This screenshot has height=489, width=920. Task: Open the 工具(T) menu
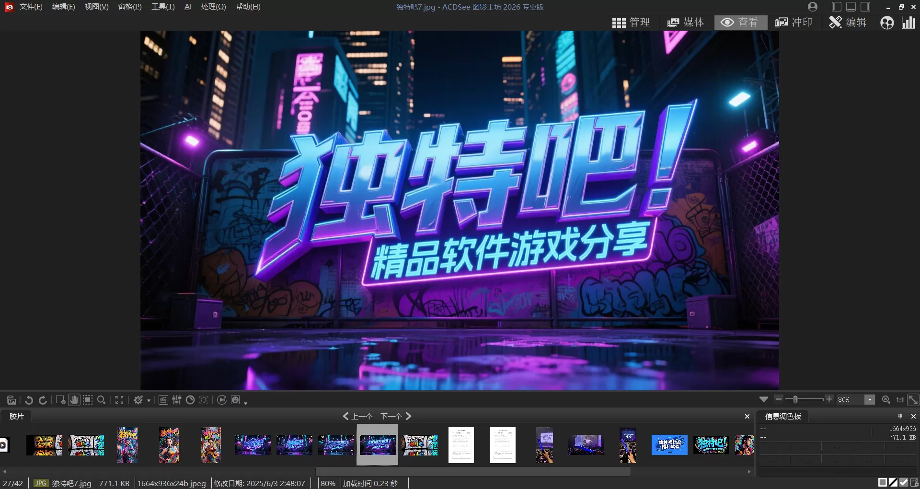pos(163,7)
